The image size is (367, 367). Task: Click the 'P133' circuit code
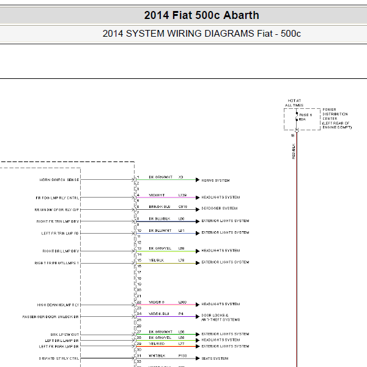(x=182, y=356)
